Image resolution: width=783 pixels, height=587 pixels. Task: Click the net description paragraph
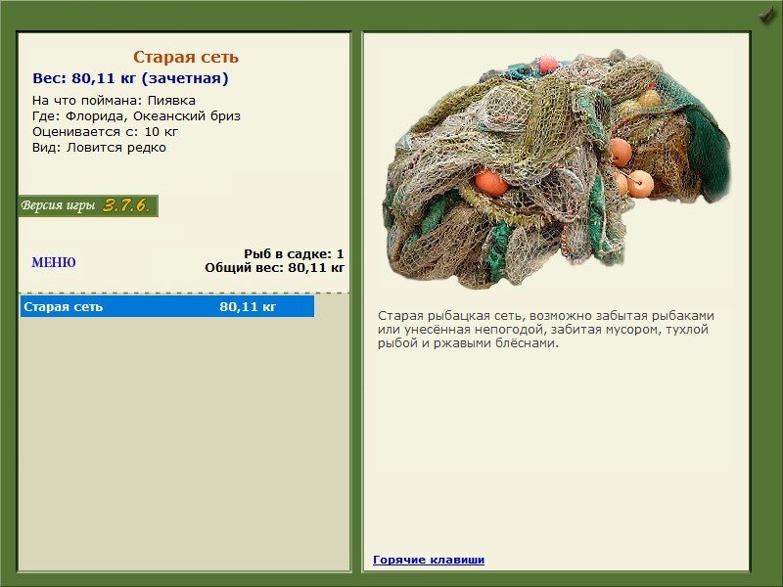coord(546,330)
